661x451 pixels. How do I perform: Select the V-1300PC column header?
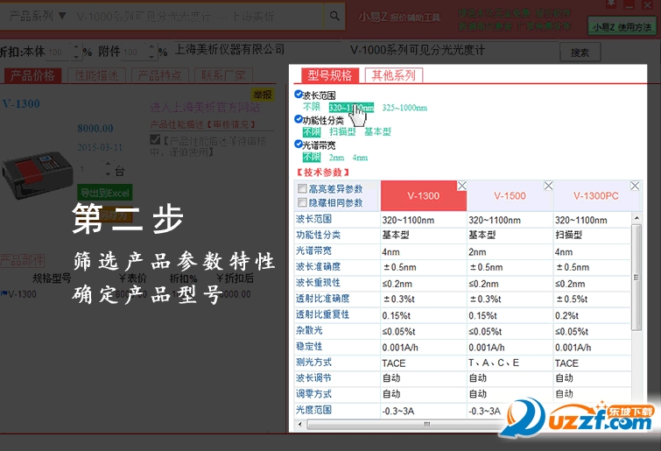point(595,196)
